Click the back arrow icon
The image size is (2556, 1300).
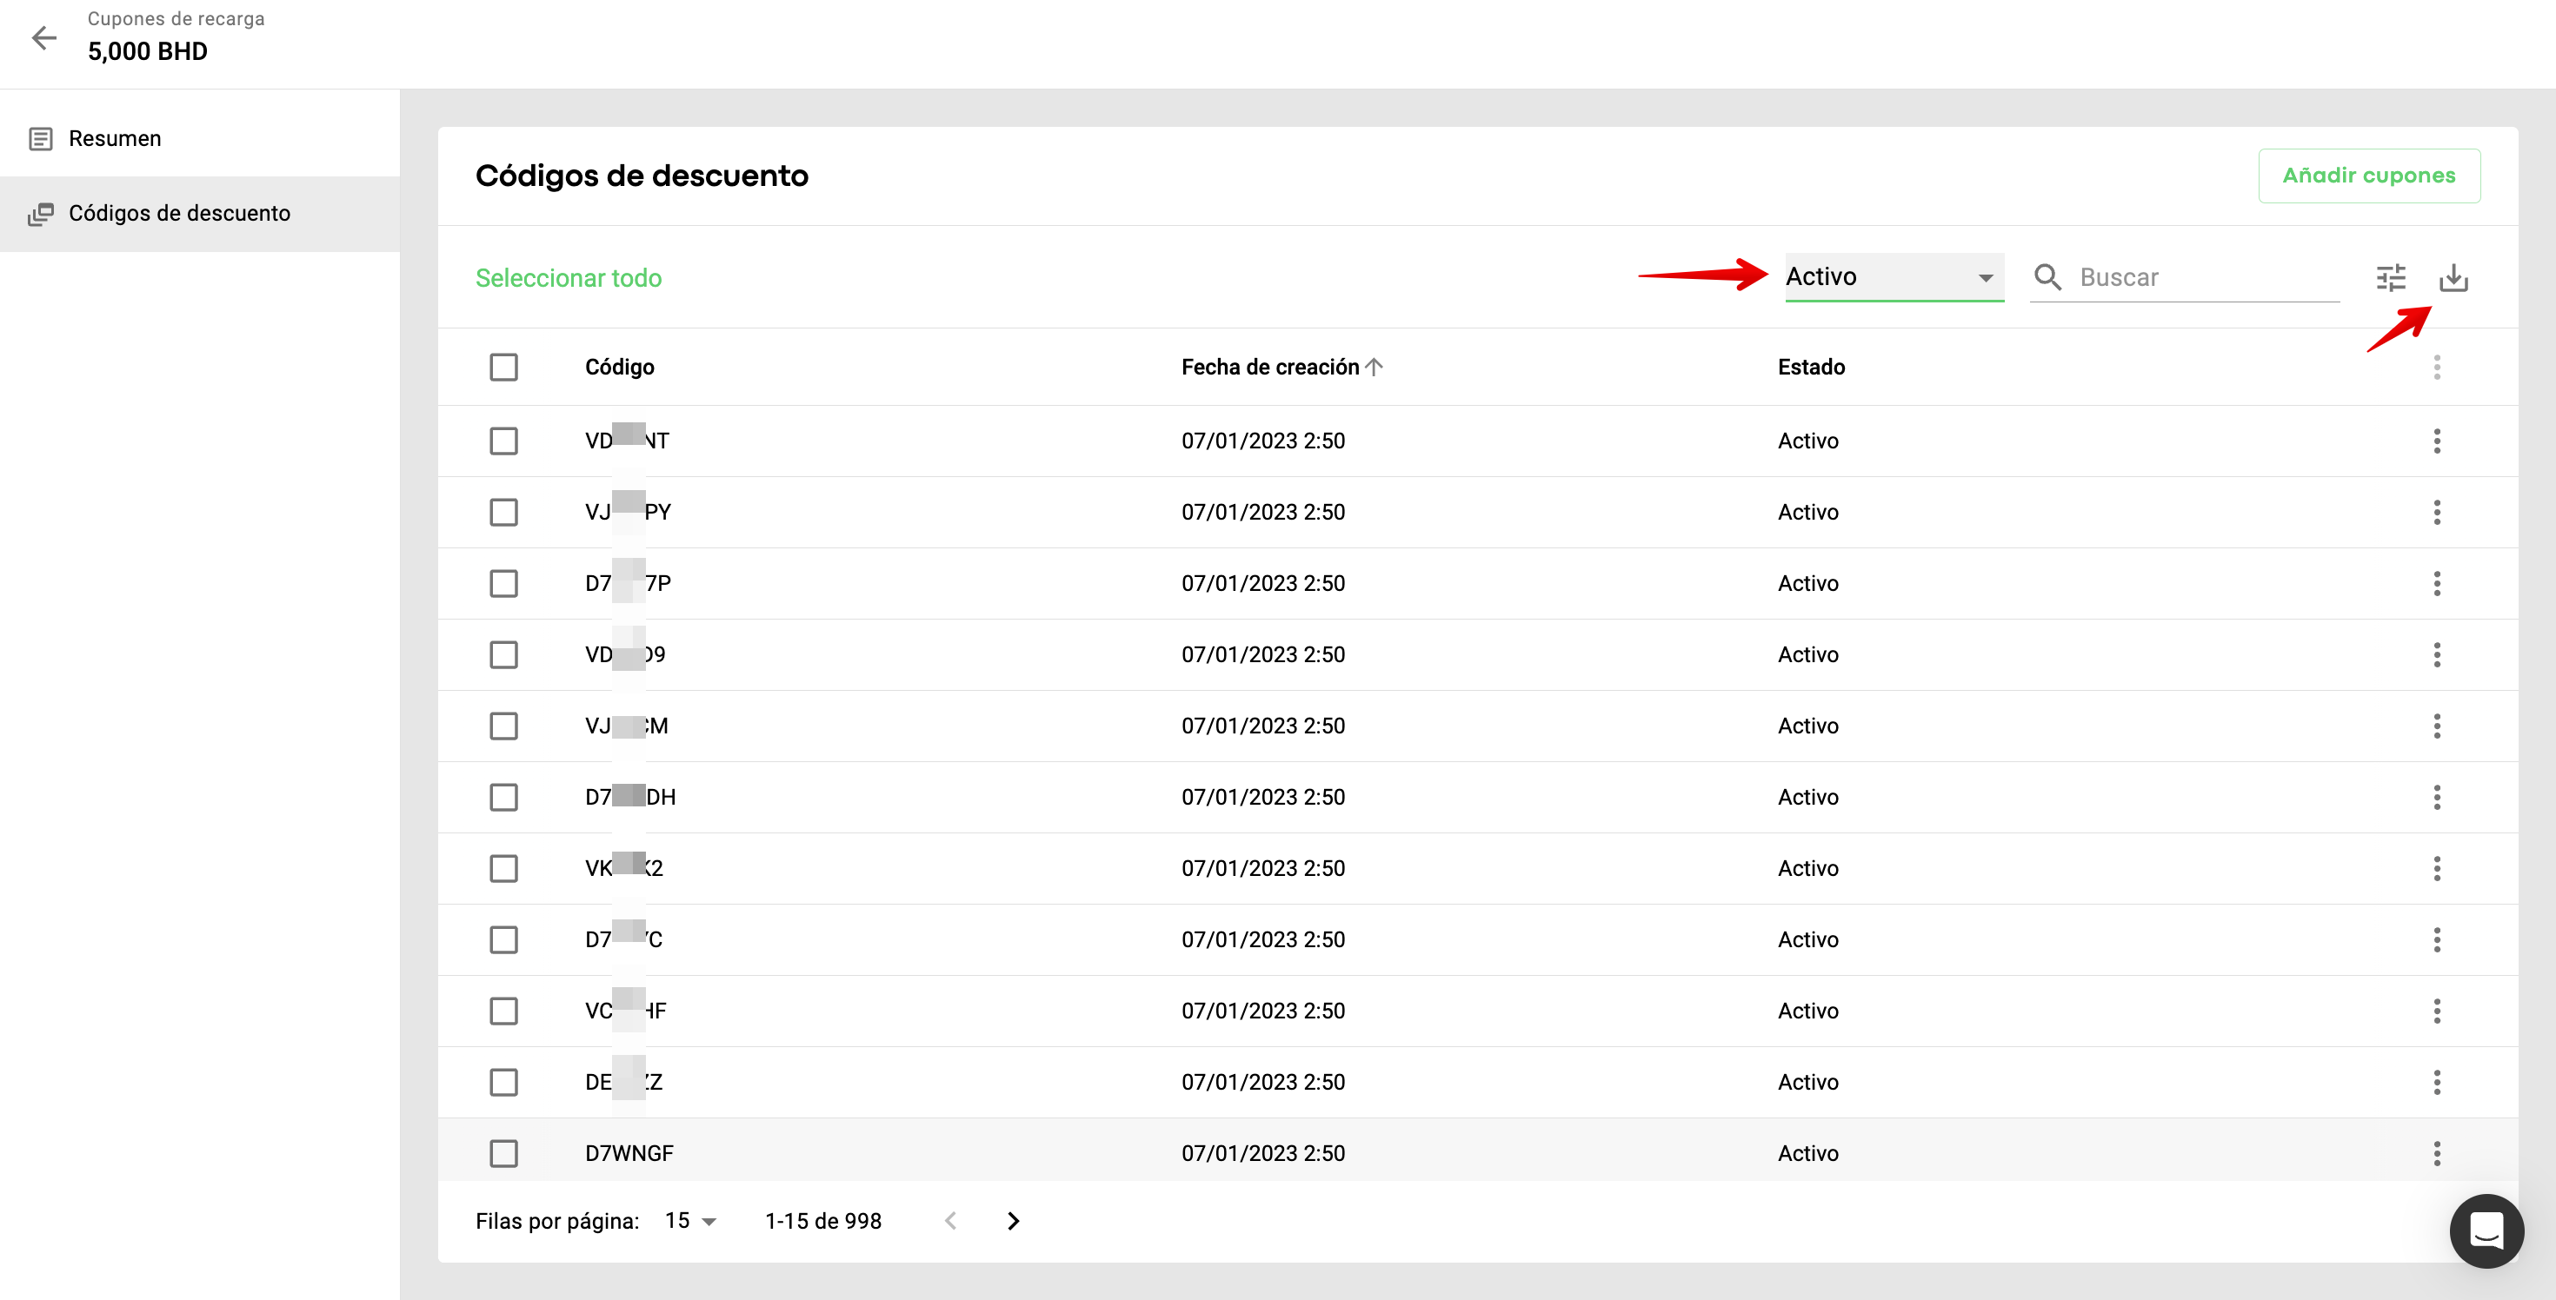(43, 37)
